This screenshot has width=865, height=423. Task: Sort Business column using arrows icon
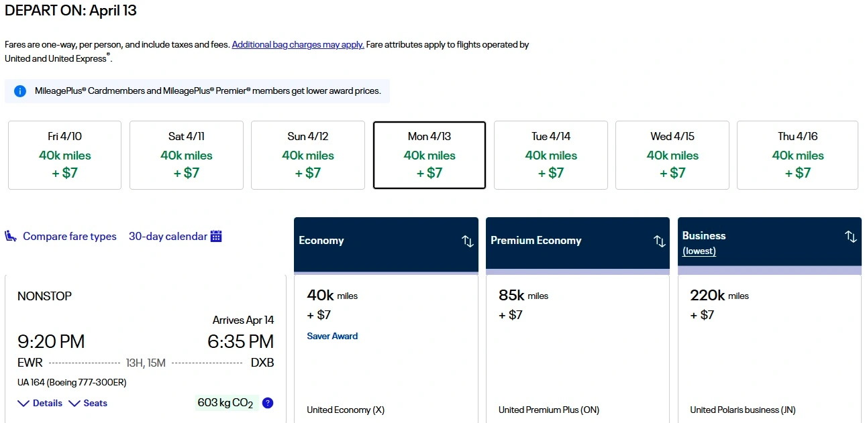[x=850, y=237]
